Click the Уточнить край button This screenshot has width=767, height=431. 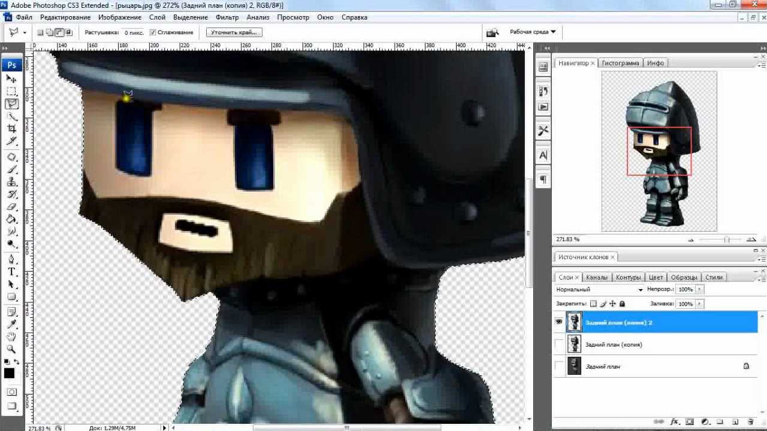234,32
